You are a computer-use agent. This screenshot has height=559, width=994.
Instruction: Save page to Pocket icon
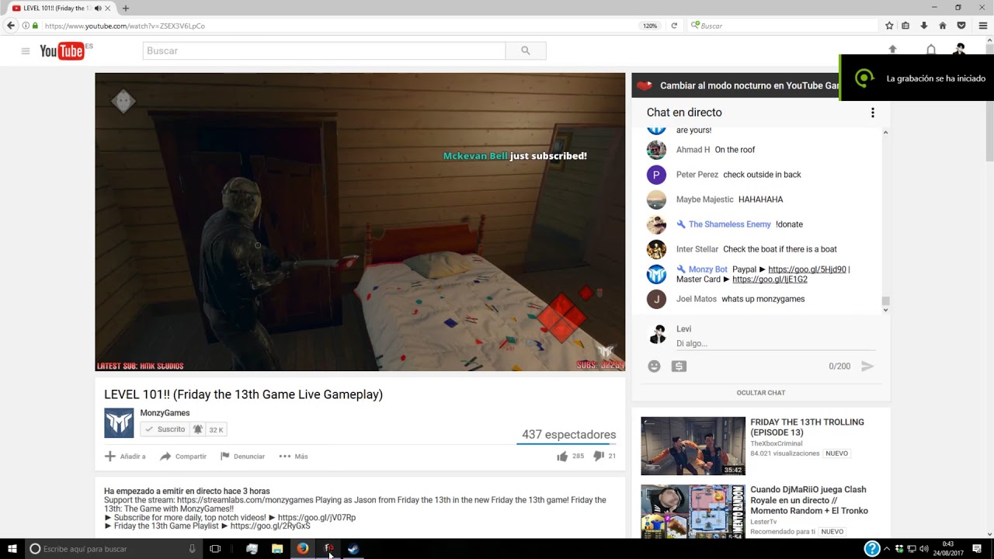click(x=961, y=26)
